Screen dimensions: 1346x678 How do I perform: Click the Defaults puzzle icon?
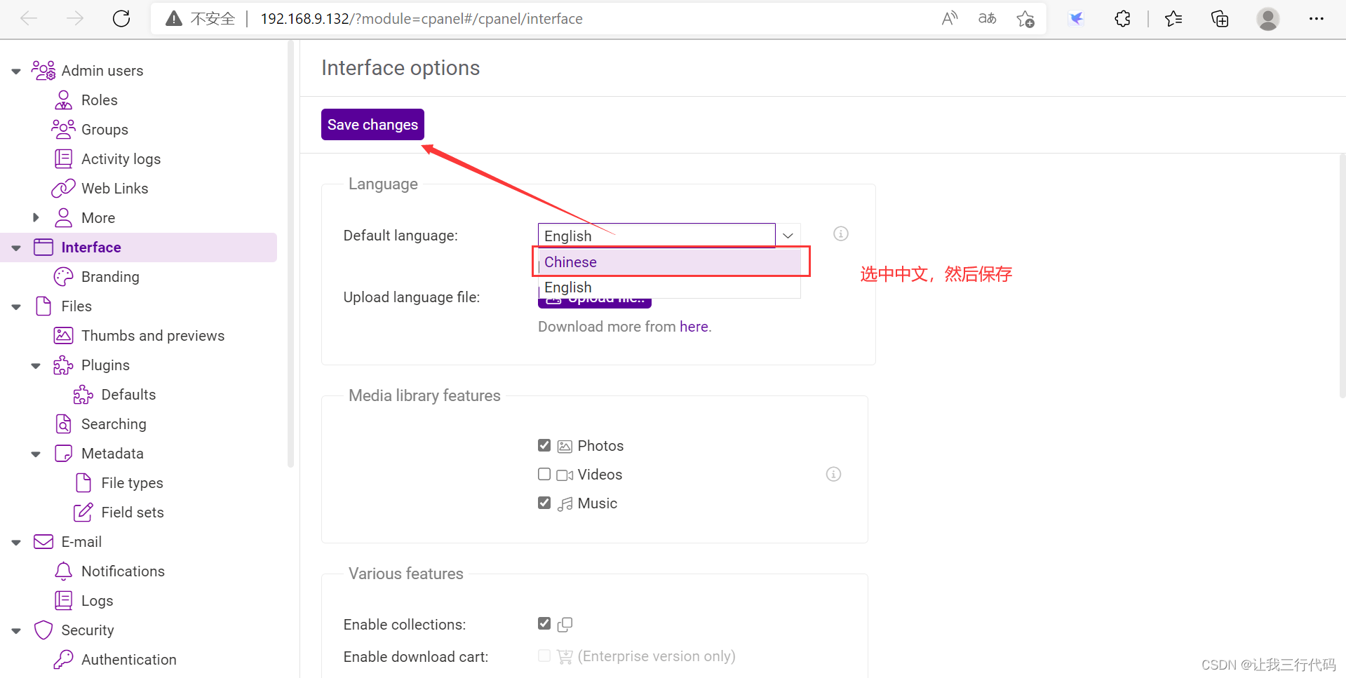(83, 395)
